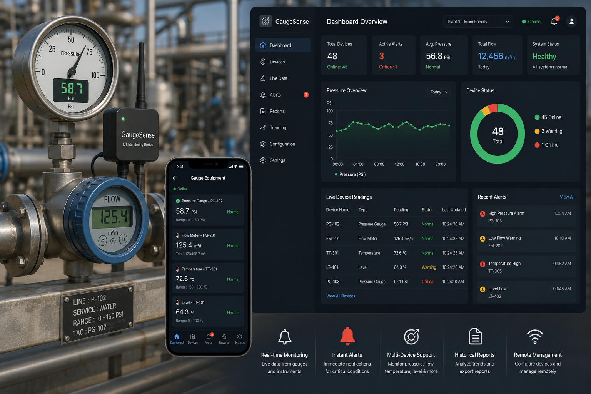
Task: Open the System Status Healthy card
Action: click(553, 55)
